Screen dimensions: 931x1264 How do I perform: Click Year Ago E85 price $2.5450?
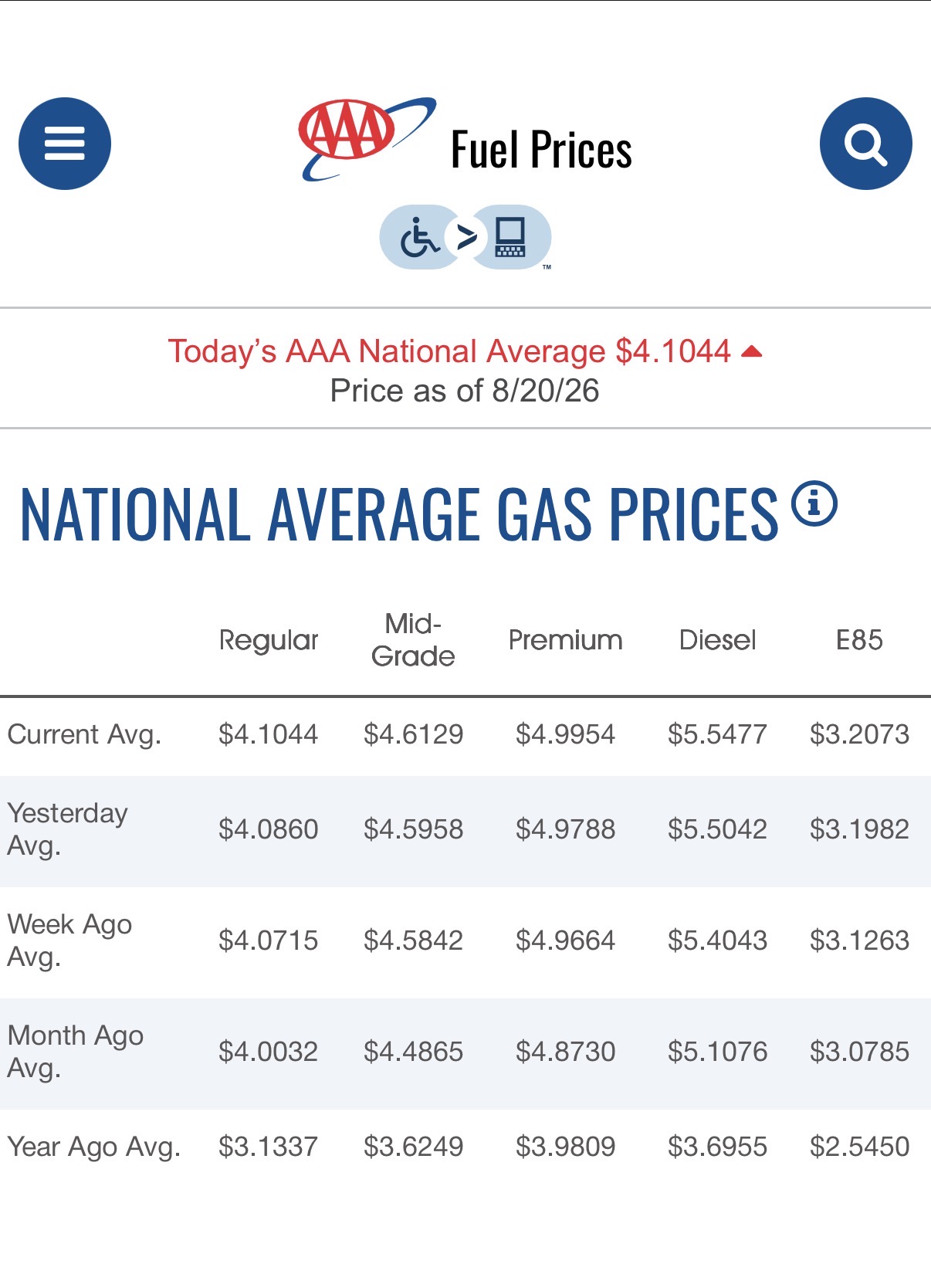coord(859,1147)
